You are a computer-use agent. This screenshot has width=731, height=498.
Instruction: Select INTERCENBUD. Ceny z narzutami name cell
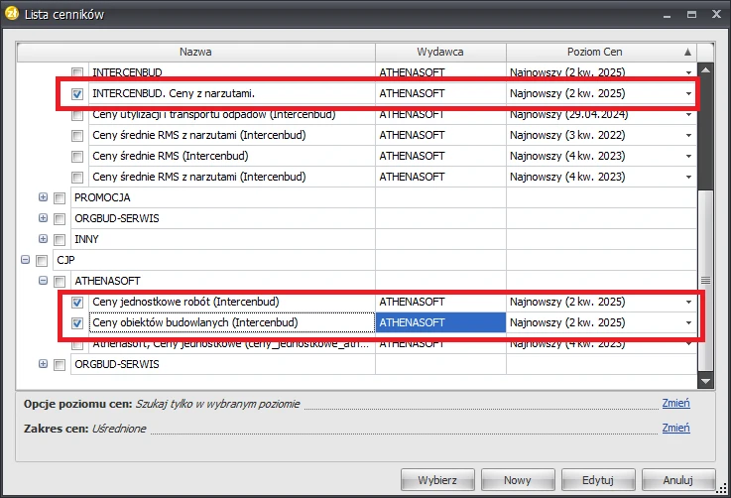pyautogui.click(x=232, y=93)
